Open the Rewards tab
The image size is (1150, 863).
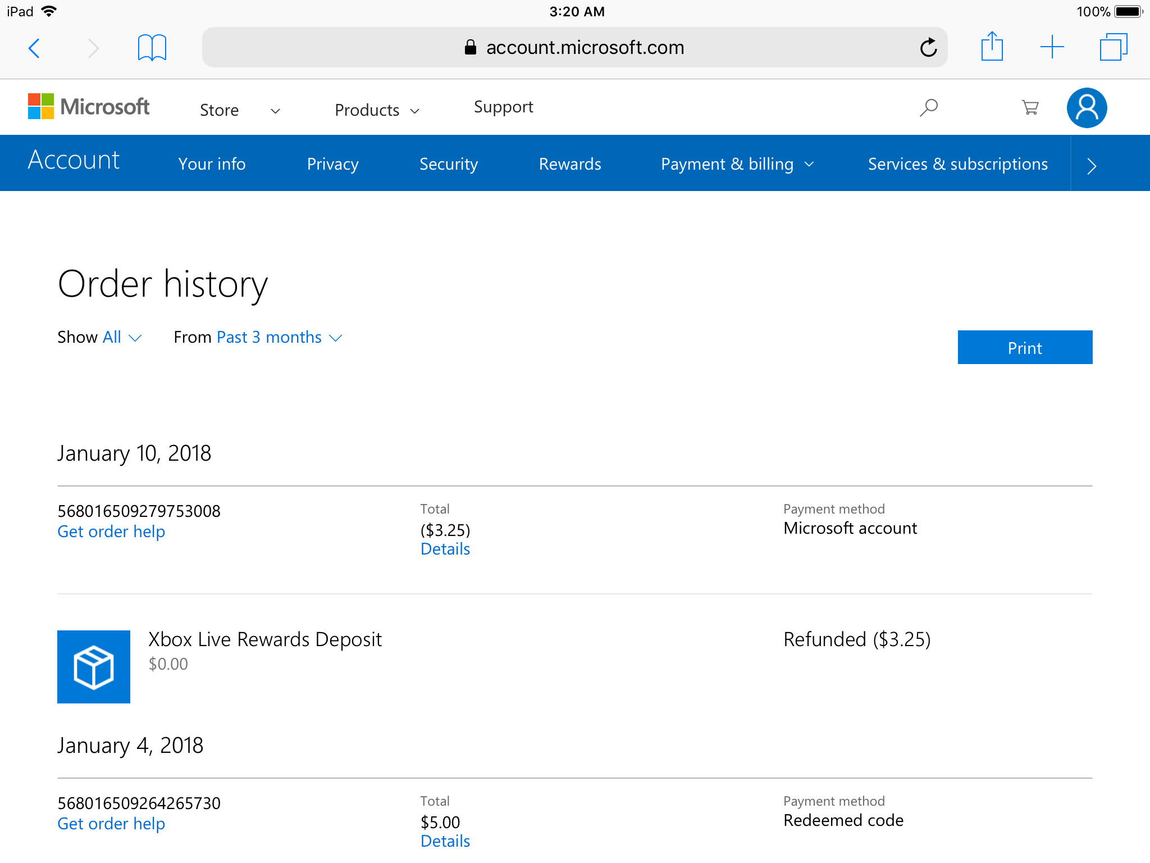pos(570,164)
